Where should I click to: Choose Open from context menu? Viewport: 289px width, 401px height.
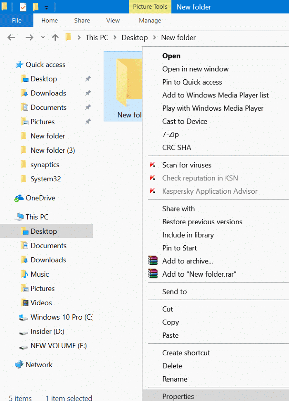[171, 56]
